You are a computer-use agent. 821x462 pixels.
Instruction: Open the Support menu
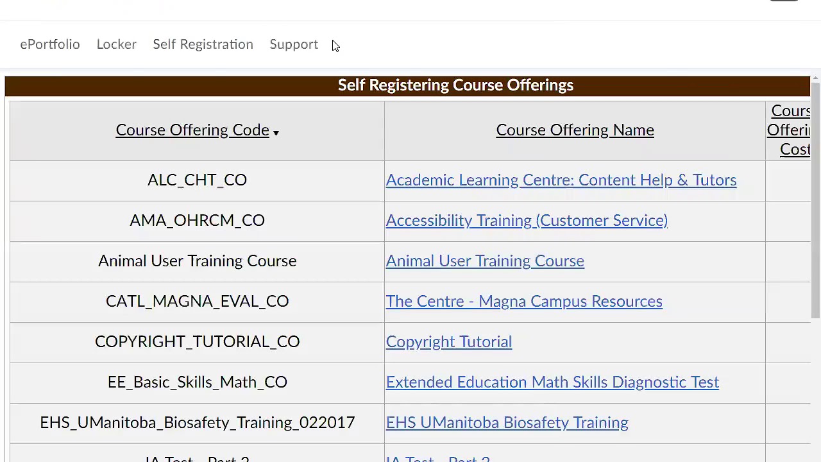point(294,44)
